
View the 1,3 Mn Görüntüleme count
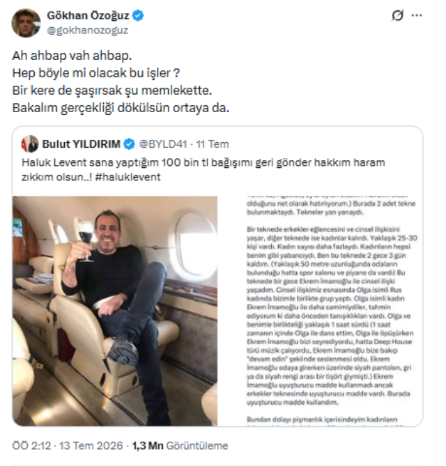click(180, 446)
